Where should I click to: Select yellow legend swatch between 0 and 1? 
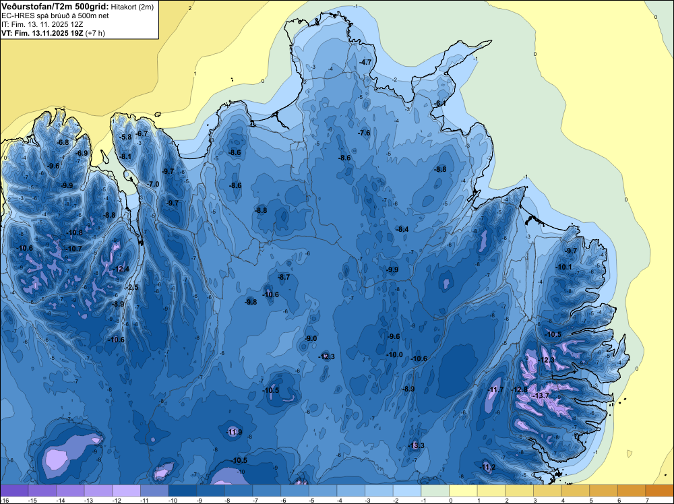click(463, 491)
